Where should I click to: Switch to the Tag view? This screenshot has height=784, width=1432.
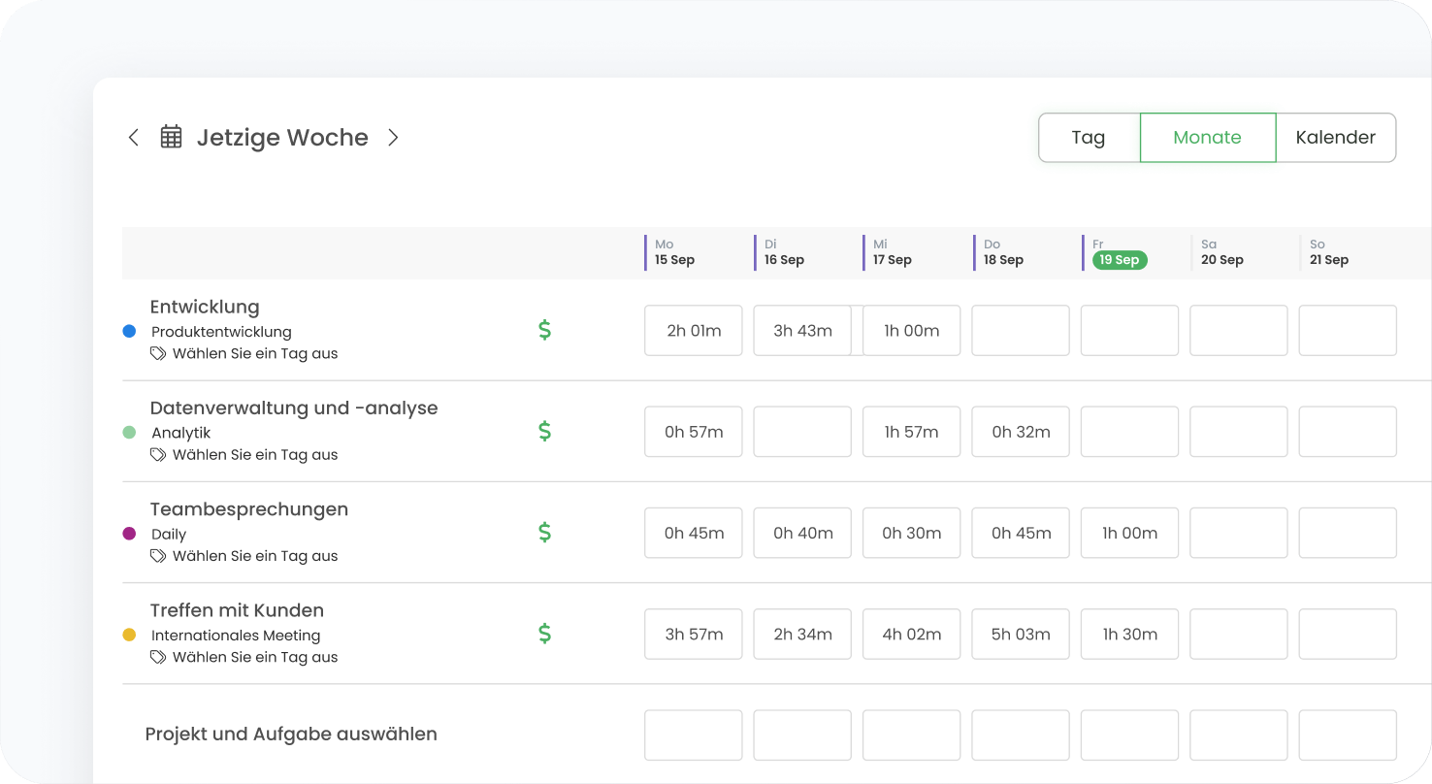(1089, 138)
